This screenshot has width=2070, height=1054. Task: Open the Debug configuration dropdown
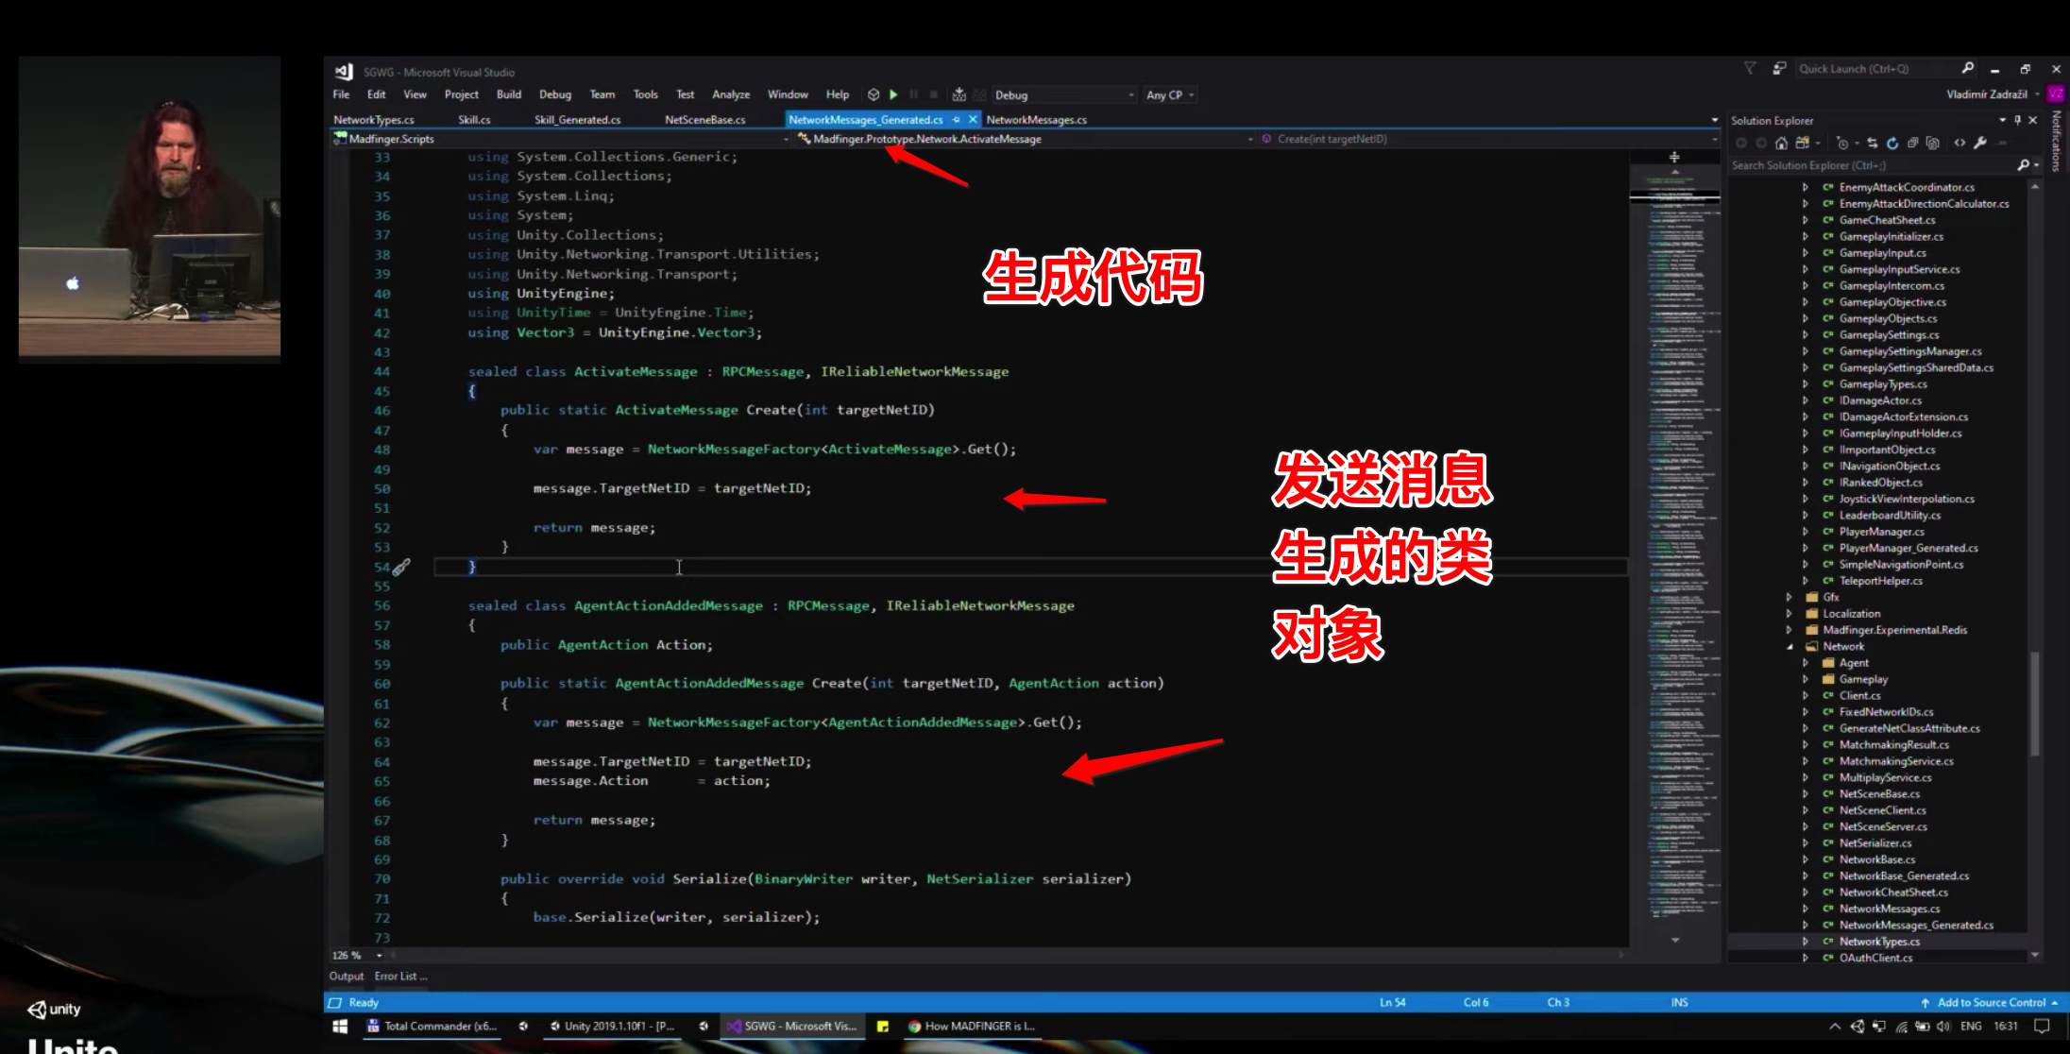(1130, 94)
